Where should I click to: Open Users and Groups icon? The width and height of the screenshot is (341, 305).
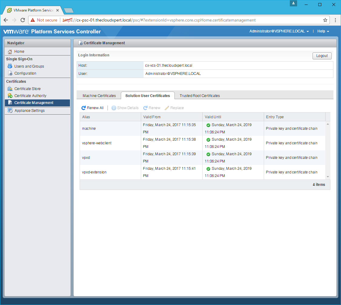[10, 66]
